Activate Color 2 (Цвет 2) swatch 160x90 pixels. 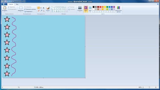coord(90,9)
